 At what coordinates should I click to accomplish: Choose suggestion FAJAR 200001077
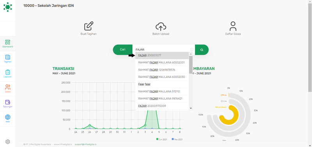click(162, 55)
